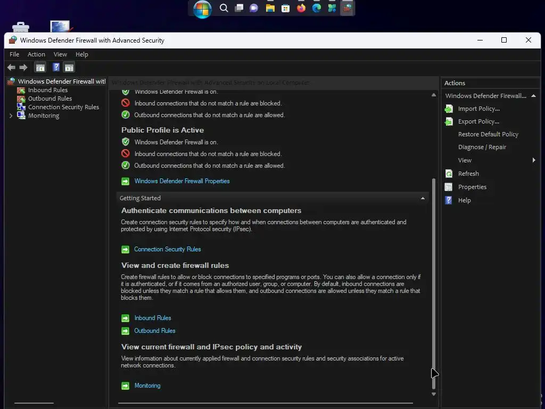Open Windows Defender Firewall Properties link
This screenshot has width=545, height=409.
[x=182, y=181]
